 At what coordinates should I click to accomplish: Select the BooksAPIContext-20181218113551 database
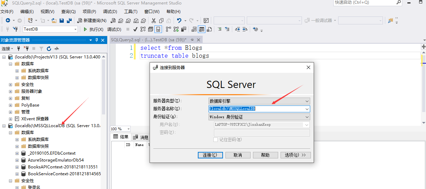[x=63, y=167]
